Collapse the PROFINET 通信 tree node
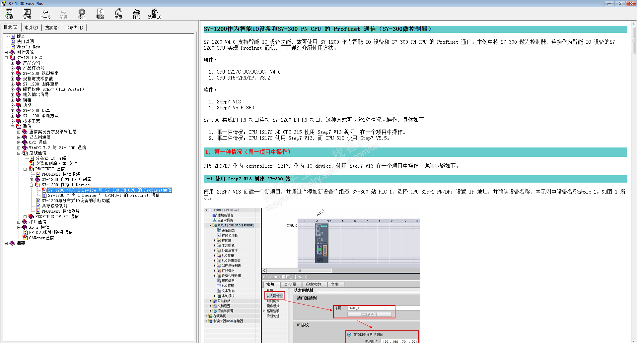Viewport: 637px width, 343px height. tap(25, 169)
